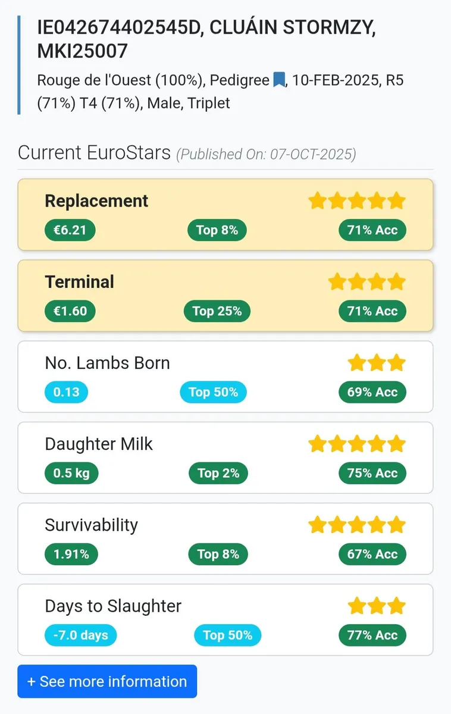Click the 1.91% Survivability badge
This screenshot has width=451, height=714.
click(71, 554)
